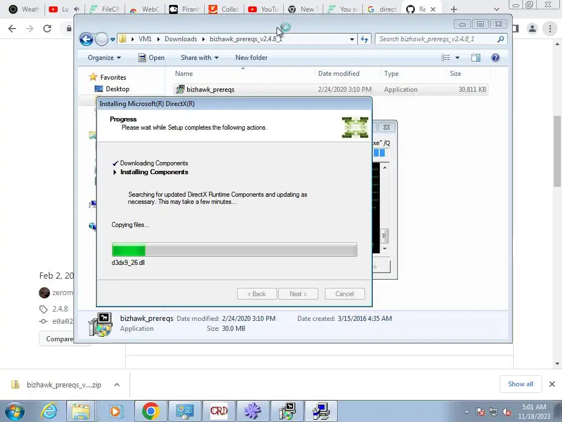This screenshot has width=562, height=422.
Task: Open Windows Explorer from the taskbar
Action: 81,411
